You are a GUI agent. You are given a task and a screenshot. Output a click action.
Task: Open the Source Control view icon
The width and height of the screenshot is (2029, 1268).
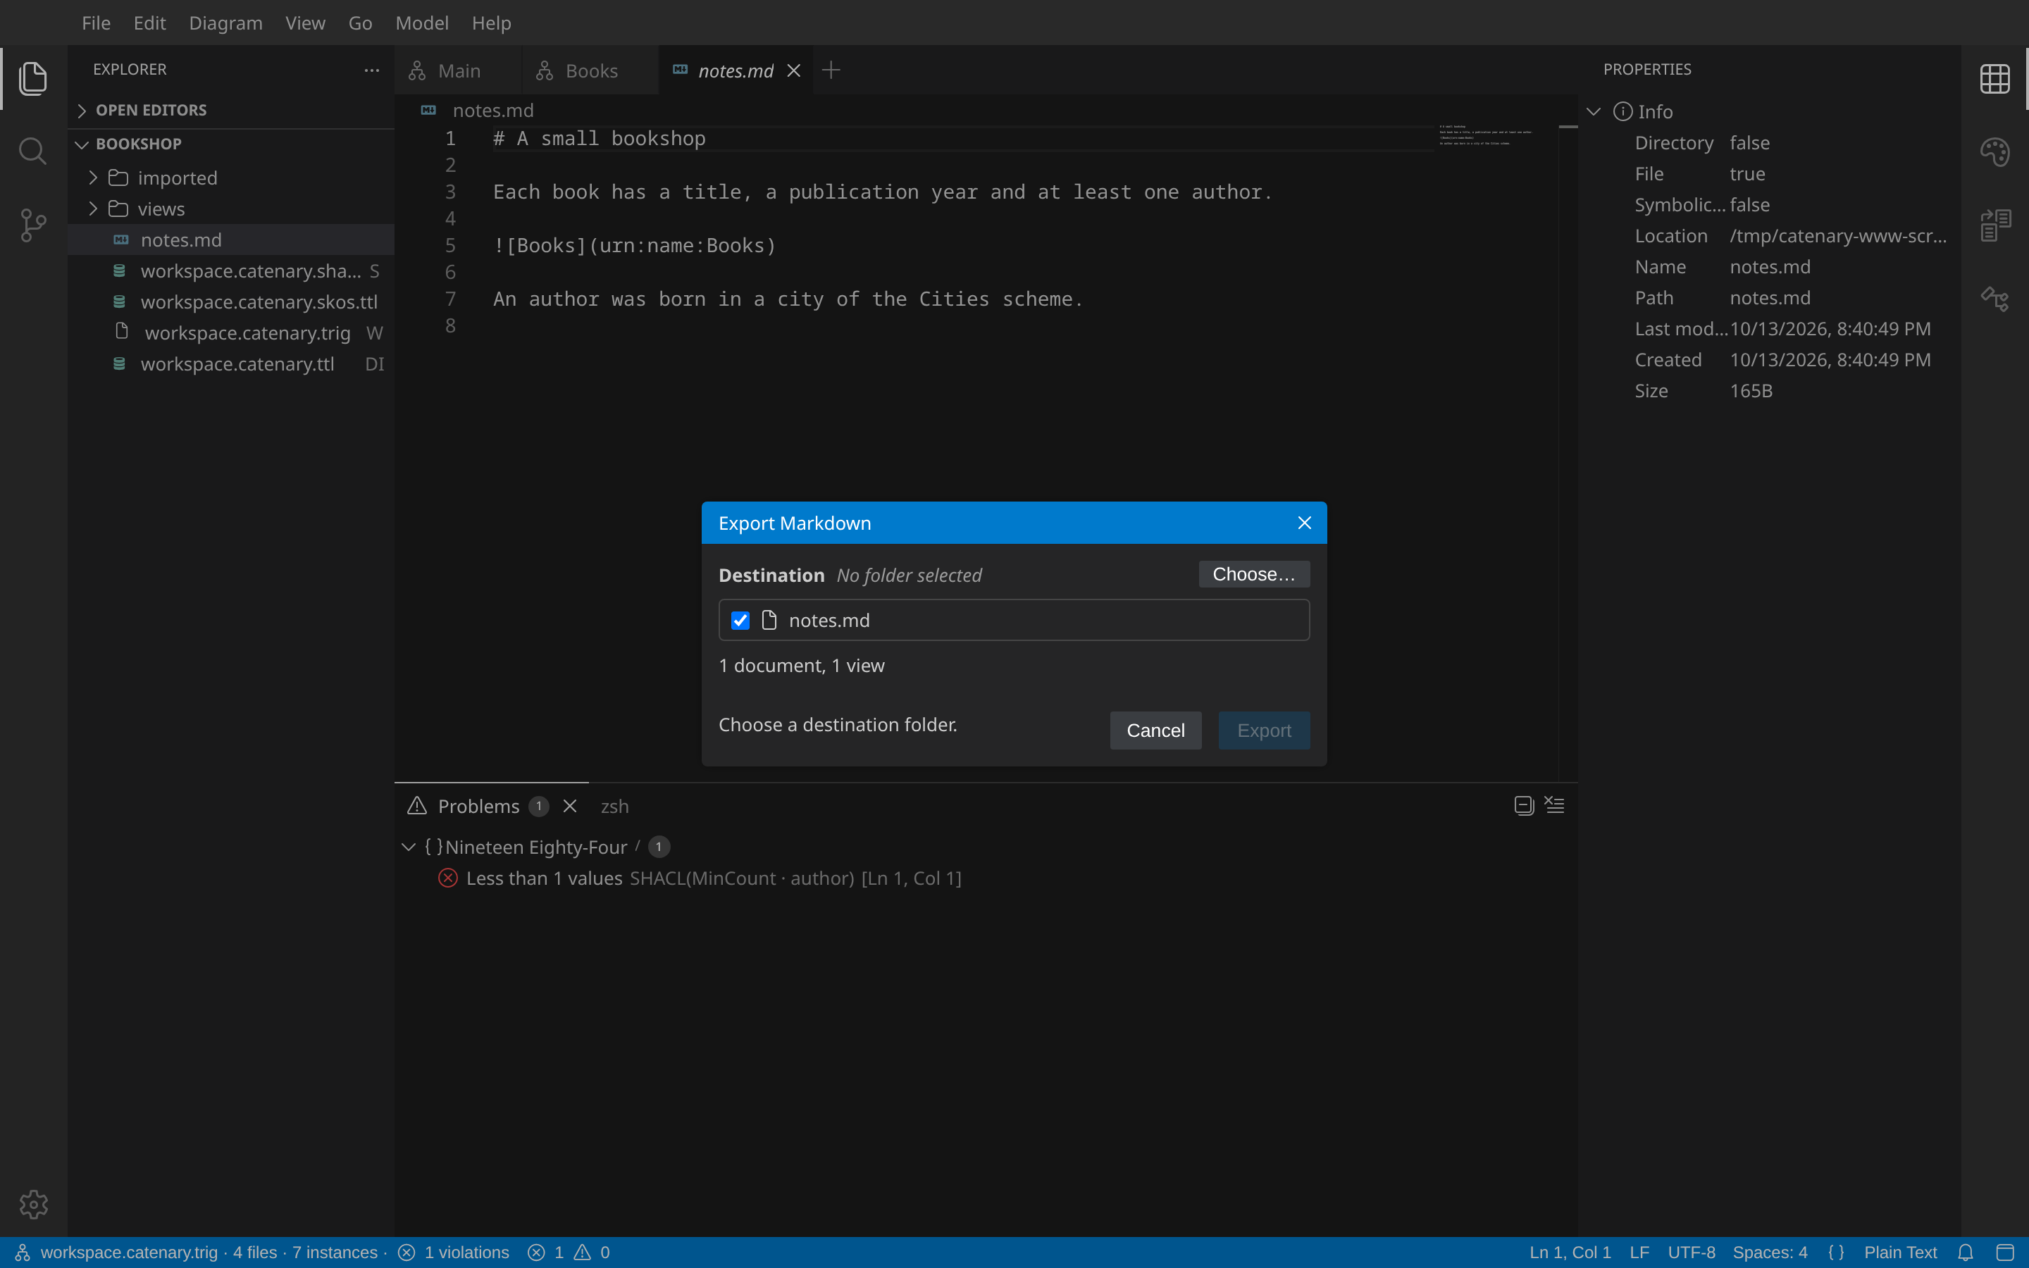[x=32, y=225]
